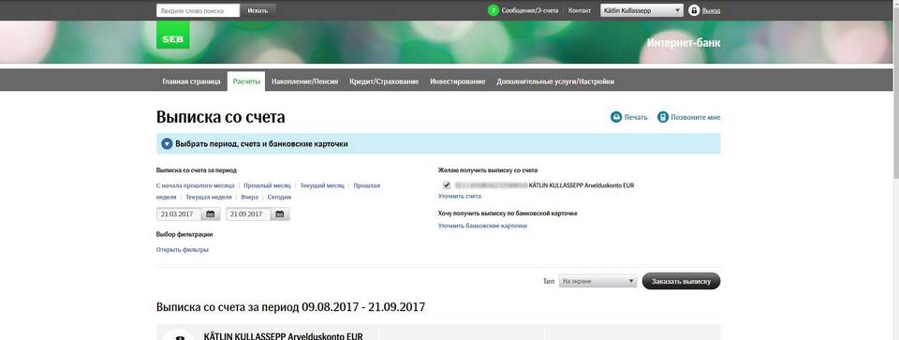Uncheck the Arvelduskonto EUR account checkbox

pos(447,185)
